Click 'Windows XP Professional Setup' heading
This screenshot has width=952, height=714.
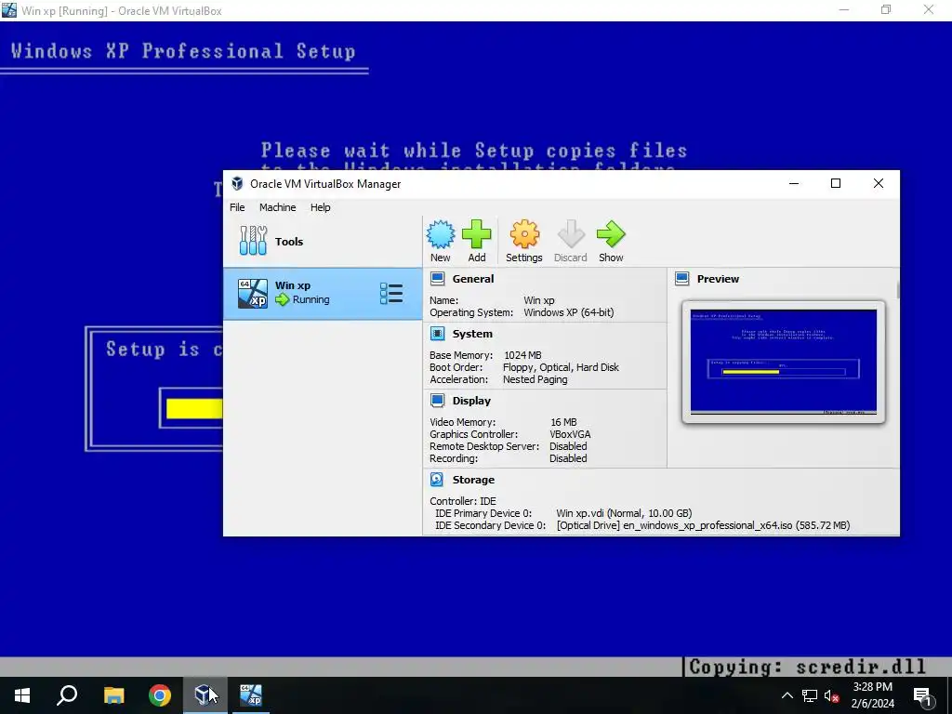183,51
